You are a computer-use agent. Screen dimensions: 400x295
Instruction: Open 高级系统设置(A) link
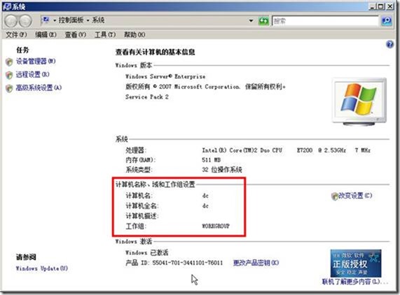(x=39, y=88)
